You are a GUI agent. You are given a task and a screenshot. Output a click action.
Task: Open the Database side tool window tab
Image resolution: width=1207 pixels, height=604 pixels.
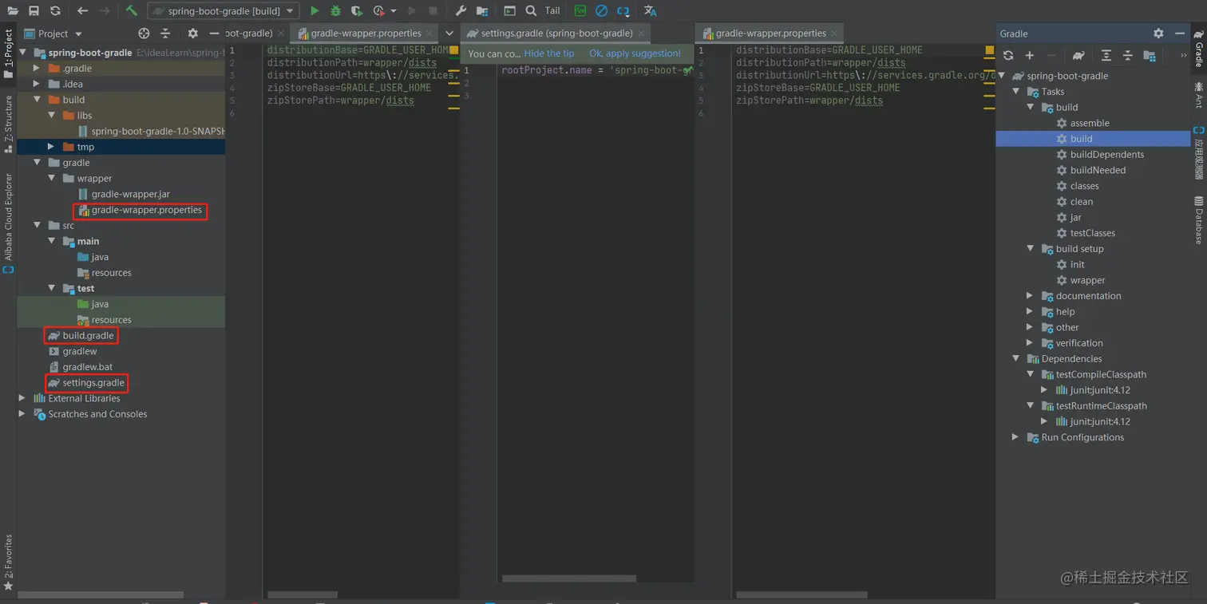pyautogui.click(x=1198, y=219)
